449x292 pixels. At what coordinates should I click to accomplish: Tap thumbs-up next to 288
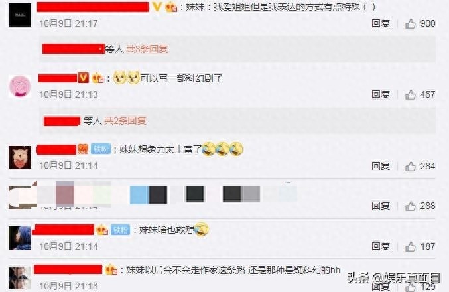click(410, 206)
